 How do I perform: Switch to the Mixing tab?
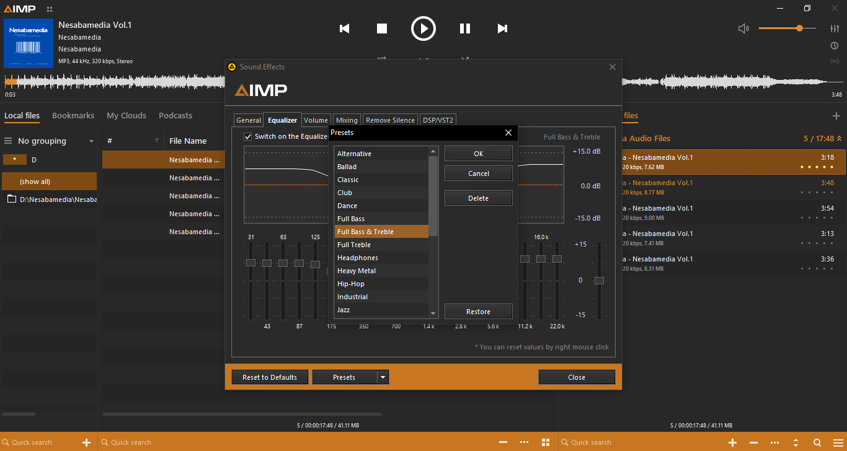click(x=347, y=120)
